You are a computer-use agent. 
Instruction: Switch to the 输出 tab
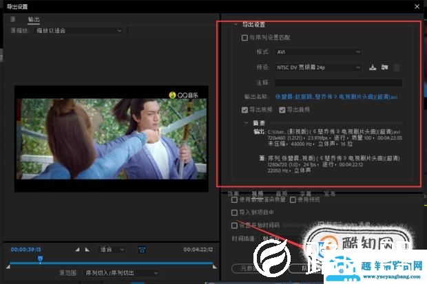(34, 19)
